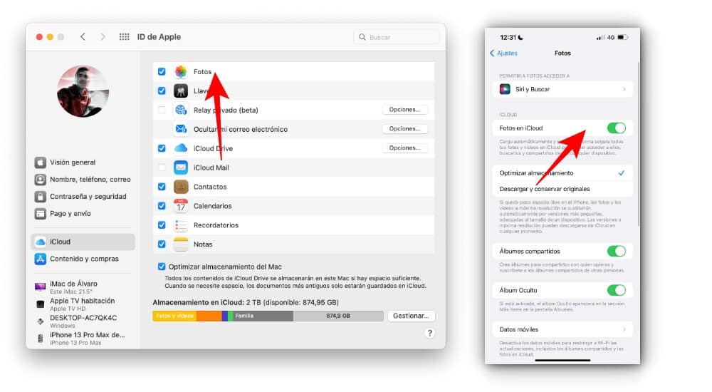Viewport: 712px width, 392px height.
Task: Click the Recordatorios list icon
Action: click(181, 225)
